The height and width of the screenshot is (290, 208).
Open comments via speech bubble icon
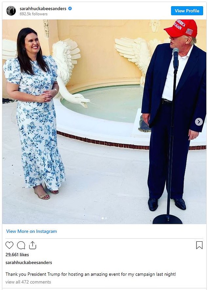(21, 245)
